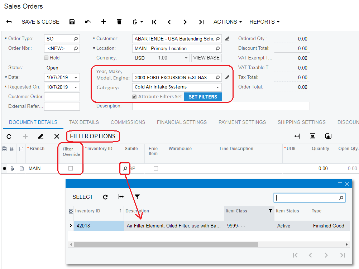Viewport: 359px width, 269px height.
Task: Click the upload from file icon
Action: point(328,136)
